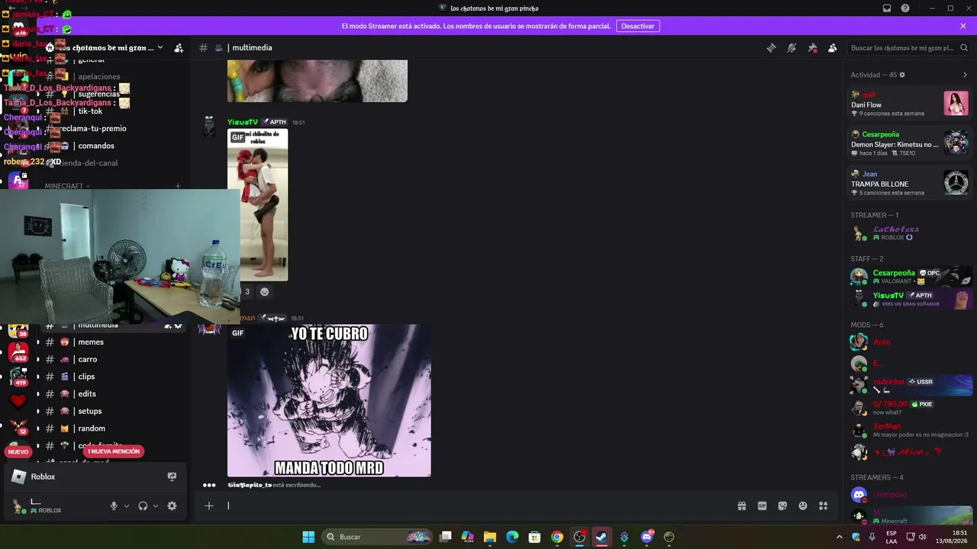Select the server icon with the 419 badge
The height and width of the screenshot is (549, 977).
point(18,377)
